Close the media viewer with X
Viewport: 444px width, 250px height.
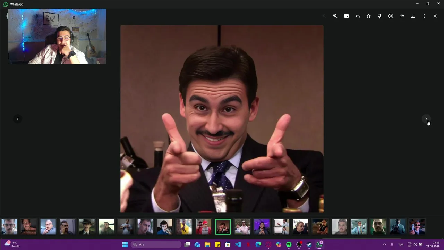[435, 16]
